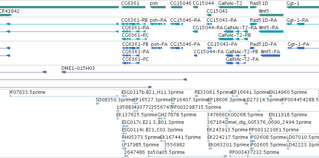Click the CG6361-RC transcript label

point(135,35)
